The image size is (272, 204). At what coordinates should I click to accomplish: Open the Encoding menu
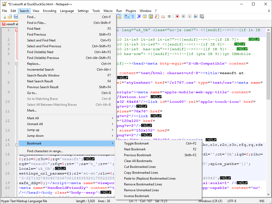point(50,11)
